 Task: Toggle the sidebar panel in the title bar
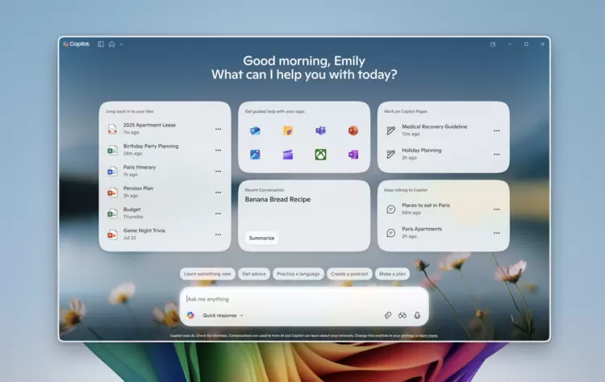pyautogui.click(x=101, y=44)
